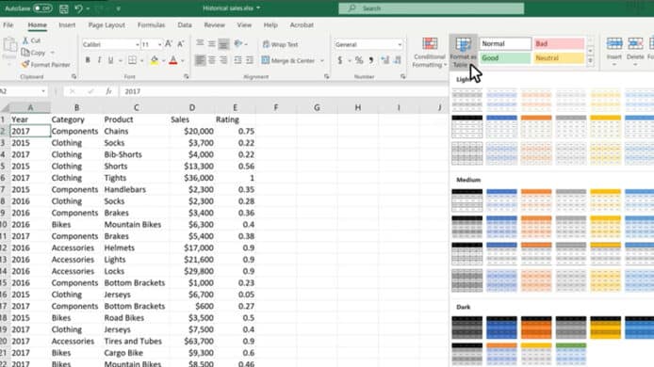Select column D header
This screenshot has width=654, height=367.
[x=192, y=107]
